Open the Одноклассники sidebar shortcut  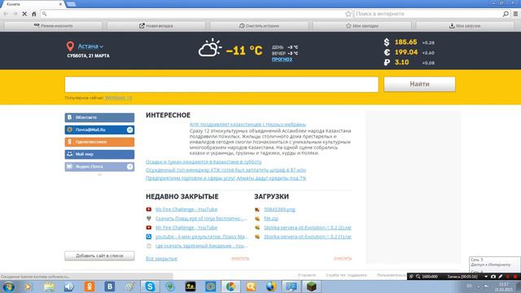click(x=99, y=142)
